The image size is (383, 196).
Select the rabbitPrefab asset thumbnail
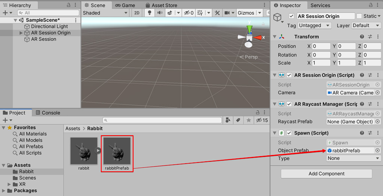pyautogui.click(x=117, y=151)
